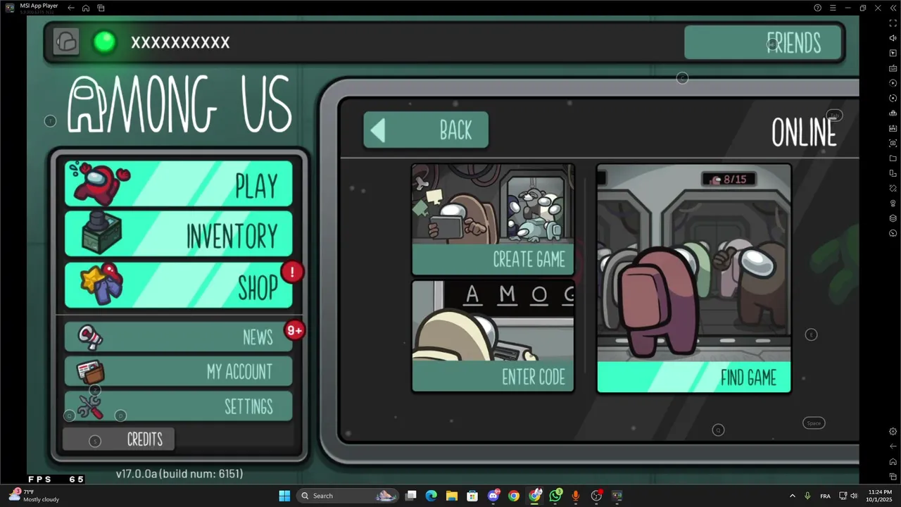Screen dimensions: 901x507
Task: Open the media folder icon in sidebar
Action: click(x=893, y=158)
